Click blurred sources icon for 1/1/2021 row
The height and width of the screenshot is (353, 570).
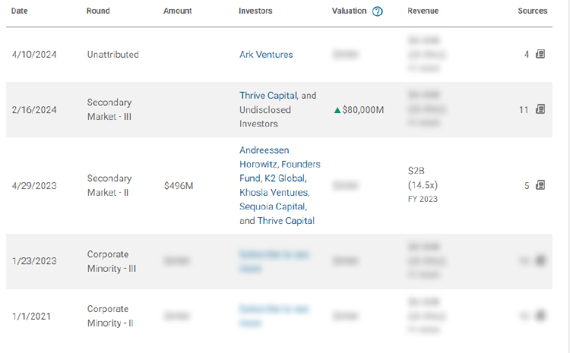point(540,315)
